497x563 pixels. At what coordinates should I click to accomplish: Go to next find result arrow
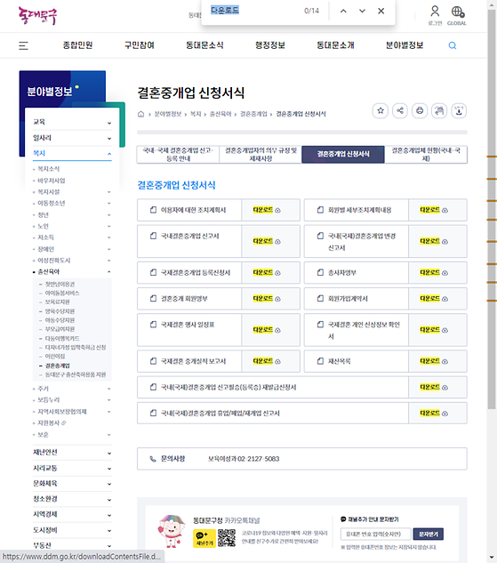(362, 11)
